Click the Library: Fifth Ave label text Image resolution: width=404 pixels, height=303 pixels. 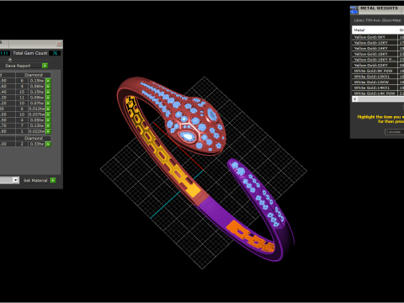click(377, 20)
